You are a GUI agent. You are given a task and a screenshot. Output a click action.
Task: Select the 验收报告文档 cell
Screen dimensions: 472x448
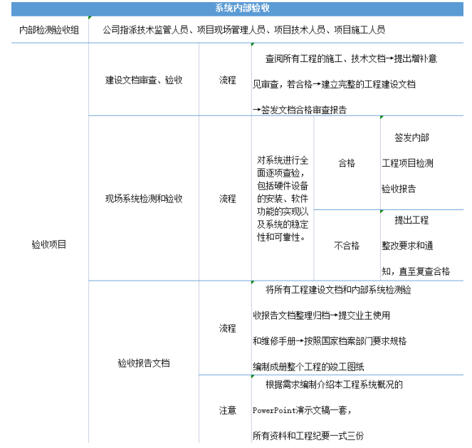point(144,363)
